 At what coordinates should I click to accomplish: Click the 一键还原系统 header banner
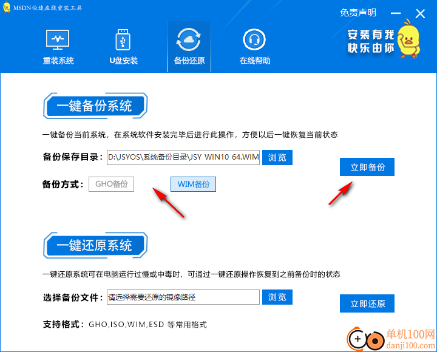[95, 246]
